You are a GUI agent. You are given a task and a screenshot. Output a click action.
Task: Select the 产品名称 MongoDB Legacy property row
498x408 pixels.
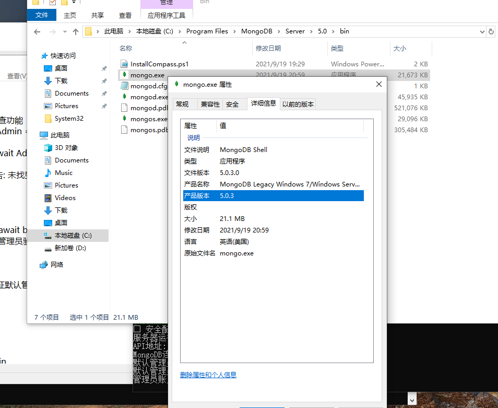[x=274, y=184]
